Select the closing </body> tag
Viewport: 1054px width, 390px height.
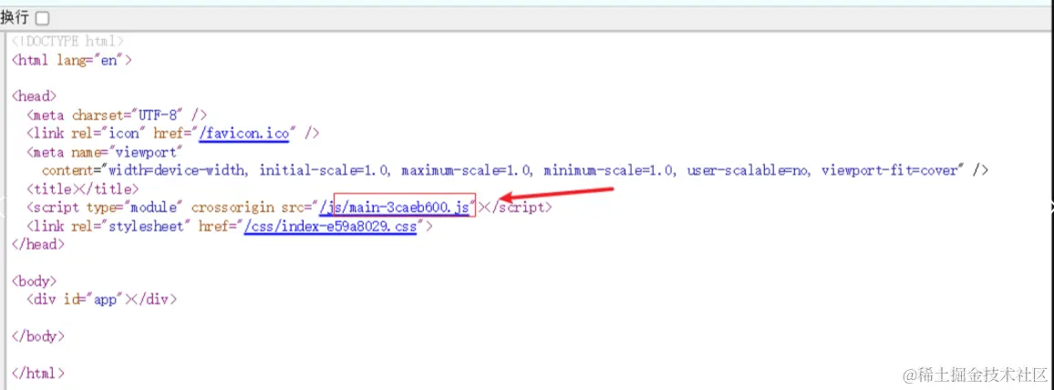38,335
